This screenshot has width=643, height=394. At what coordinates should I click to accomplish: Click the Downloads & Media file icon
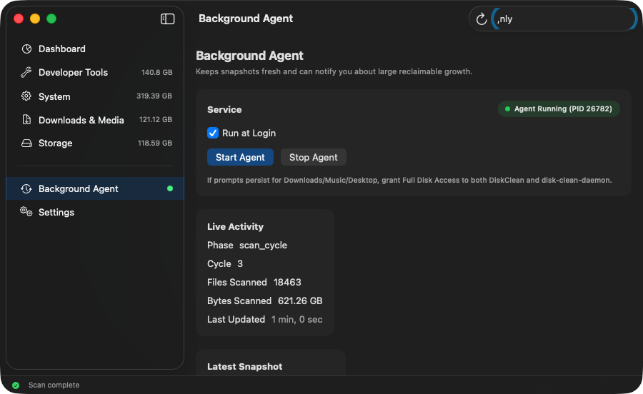coord(26,120)
